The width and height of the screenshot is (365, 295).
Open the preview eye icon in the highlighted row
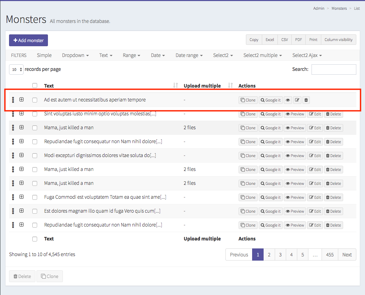(288, 100)
